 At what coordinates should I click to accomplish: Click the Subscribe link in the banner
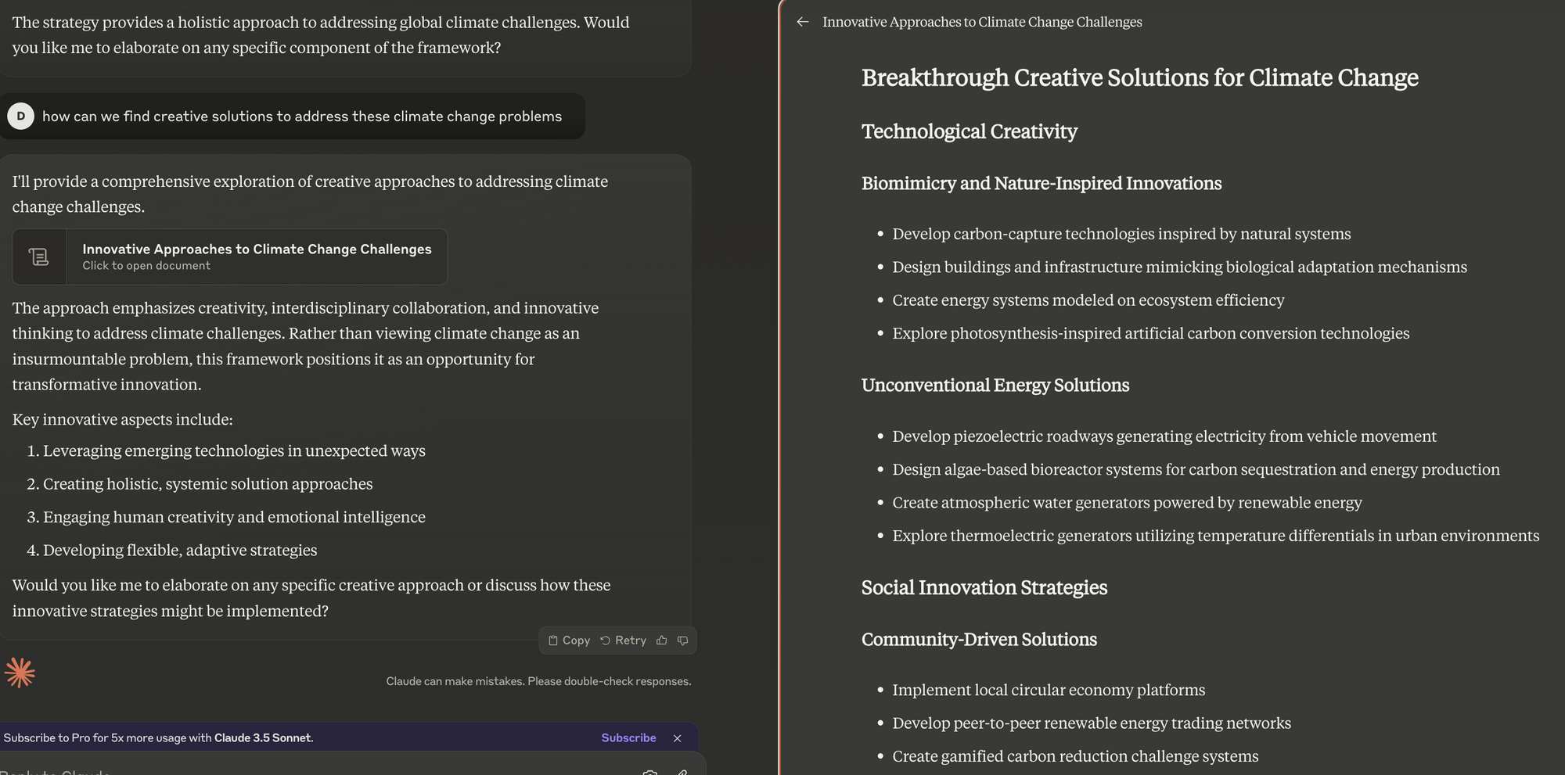[628, 737]
